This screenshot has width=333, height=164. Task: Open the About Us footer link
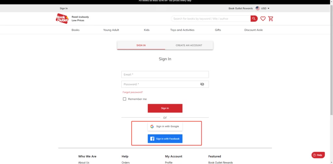[x=84, y=162]
